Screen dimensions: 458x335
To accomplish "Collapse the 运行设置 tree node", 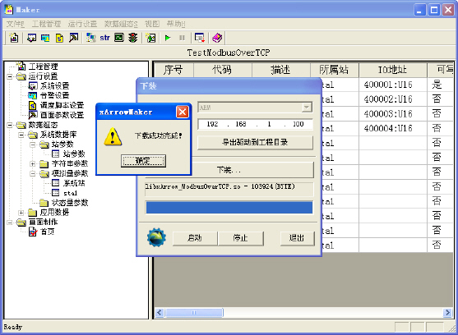I will 10,76.
